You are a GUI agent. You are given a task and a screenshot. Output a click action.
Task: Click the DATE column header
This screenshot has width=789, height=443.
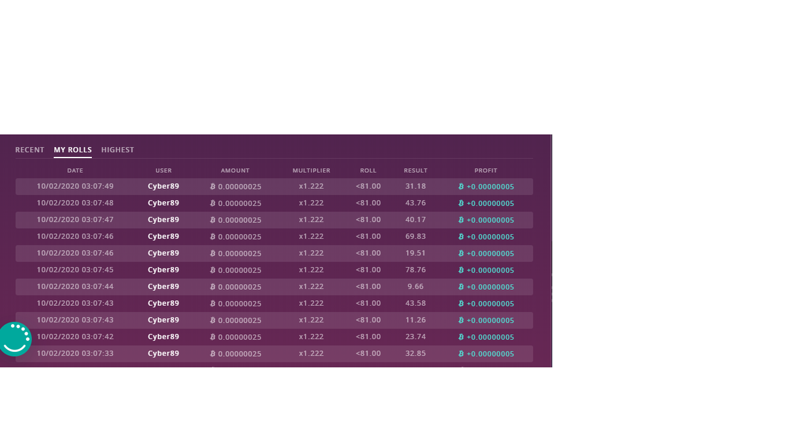tap(75, 170)
